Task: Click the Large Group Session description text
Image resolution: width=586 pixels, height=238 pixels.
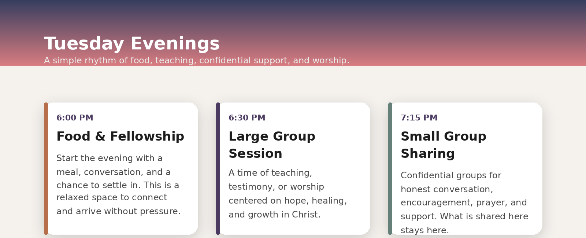Action: click(x=288, y=194)
